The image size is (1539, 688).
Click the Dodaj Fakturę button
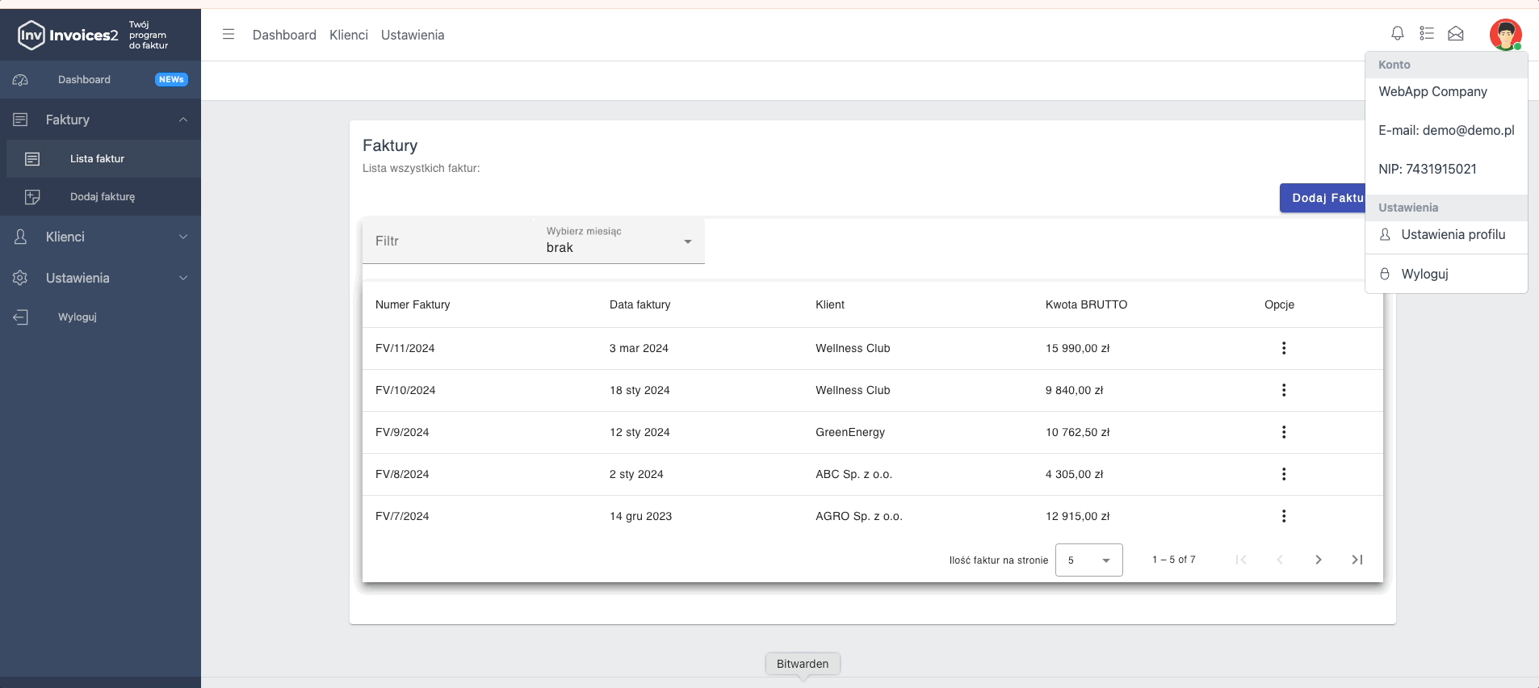click(x=1323, y=198)
